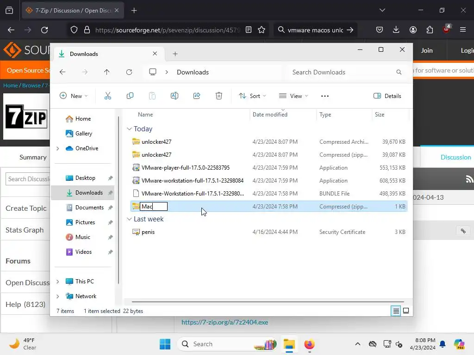
Task: Open the Firefox tab list dropdown
Action: [382, 10]
